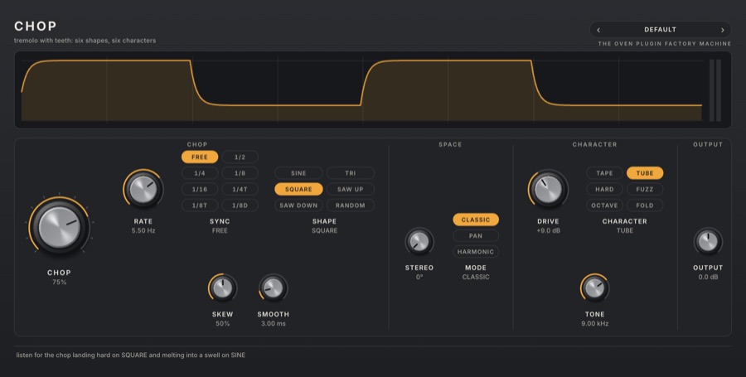Switch mode to PAN
The width and height of the screenshot is (746, 377).
(x=476, y=236)
